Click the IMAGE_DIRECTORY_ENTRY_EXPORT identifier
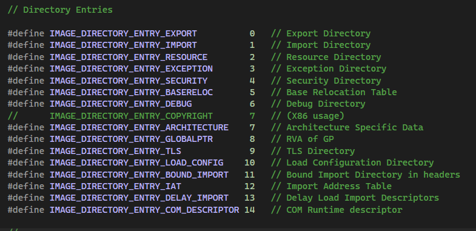This screenshot has height=231, width=476. click(123, 33)
